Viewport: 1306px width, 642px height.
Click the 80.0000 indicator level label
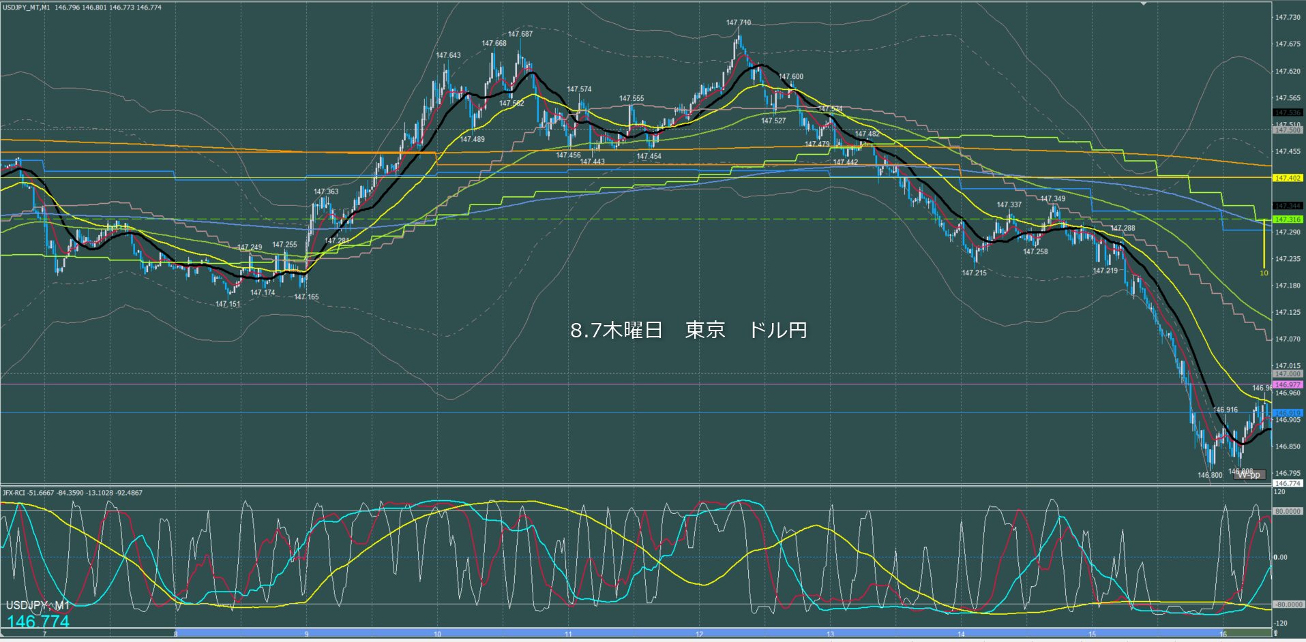click(x=1288, y=511)
